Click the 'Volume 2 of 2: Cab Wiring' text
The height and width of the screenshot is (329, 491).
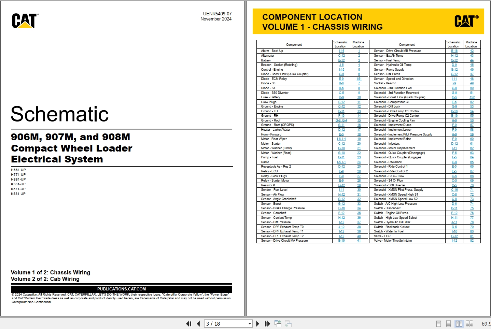tap(45, 279)
